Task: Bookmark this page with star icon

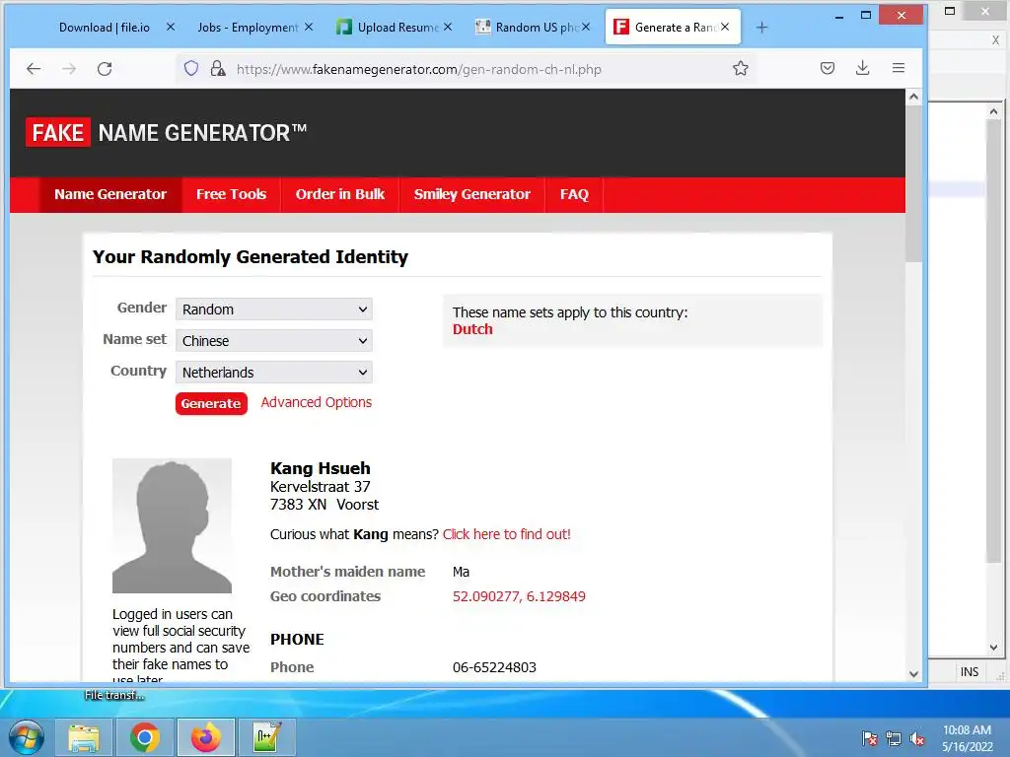Action: pyautogui.click(x=741, y=68)
